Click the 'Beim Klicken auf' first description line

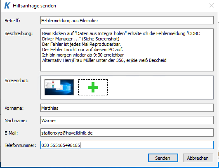pos(121,33)
